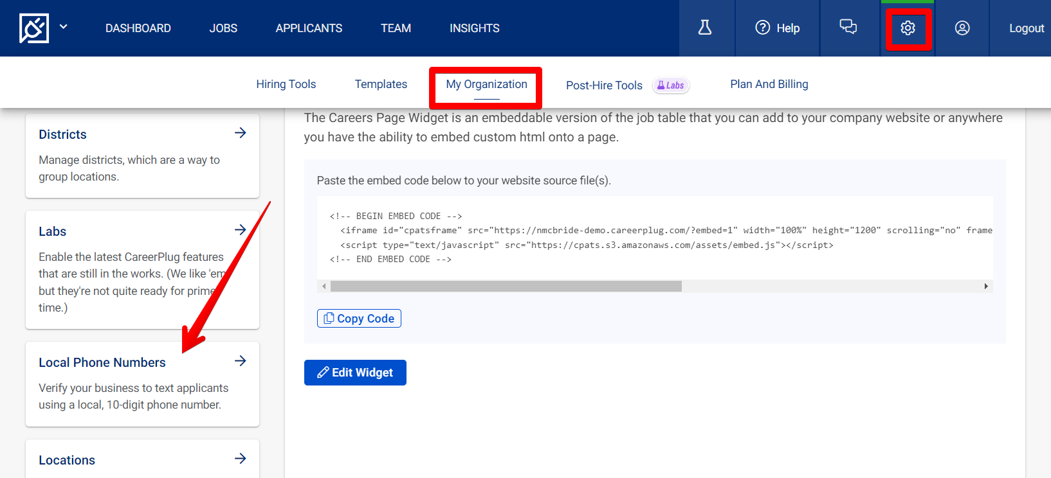
Task: Click the arrow on the Districts card
Action: coord(241,133)
